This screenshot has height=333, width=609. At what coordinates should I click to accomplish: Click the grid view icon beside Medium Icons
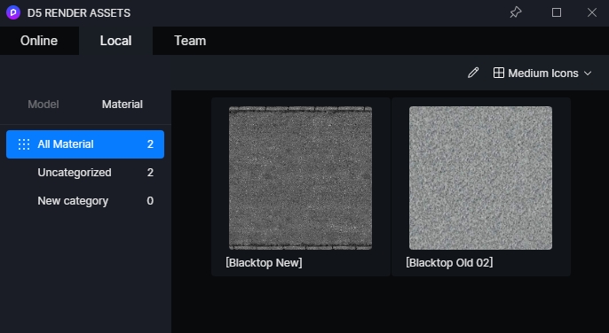(x=499, y=73)
